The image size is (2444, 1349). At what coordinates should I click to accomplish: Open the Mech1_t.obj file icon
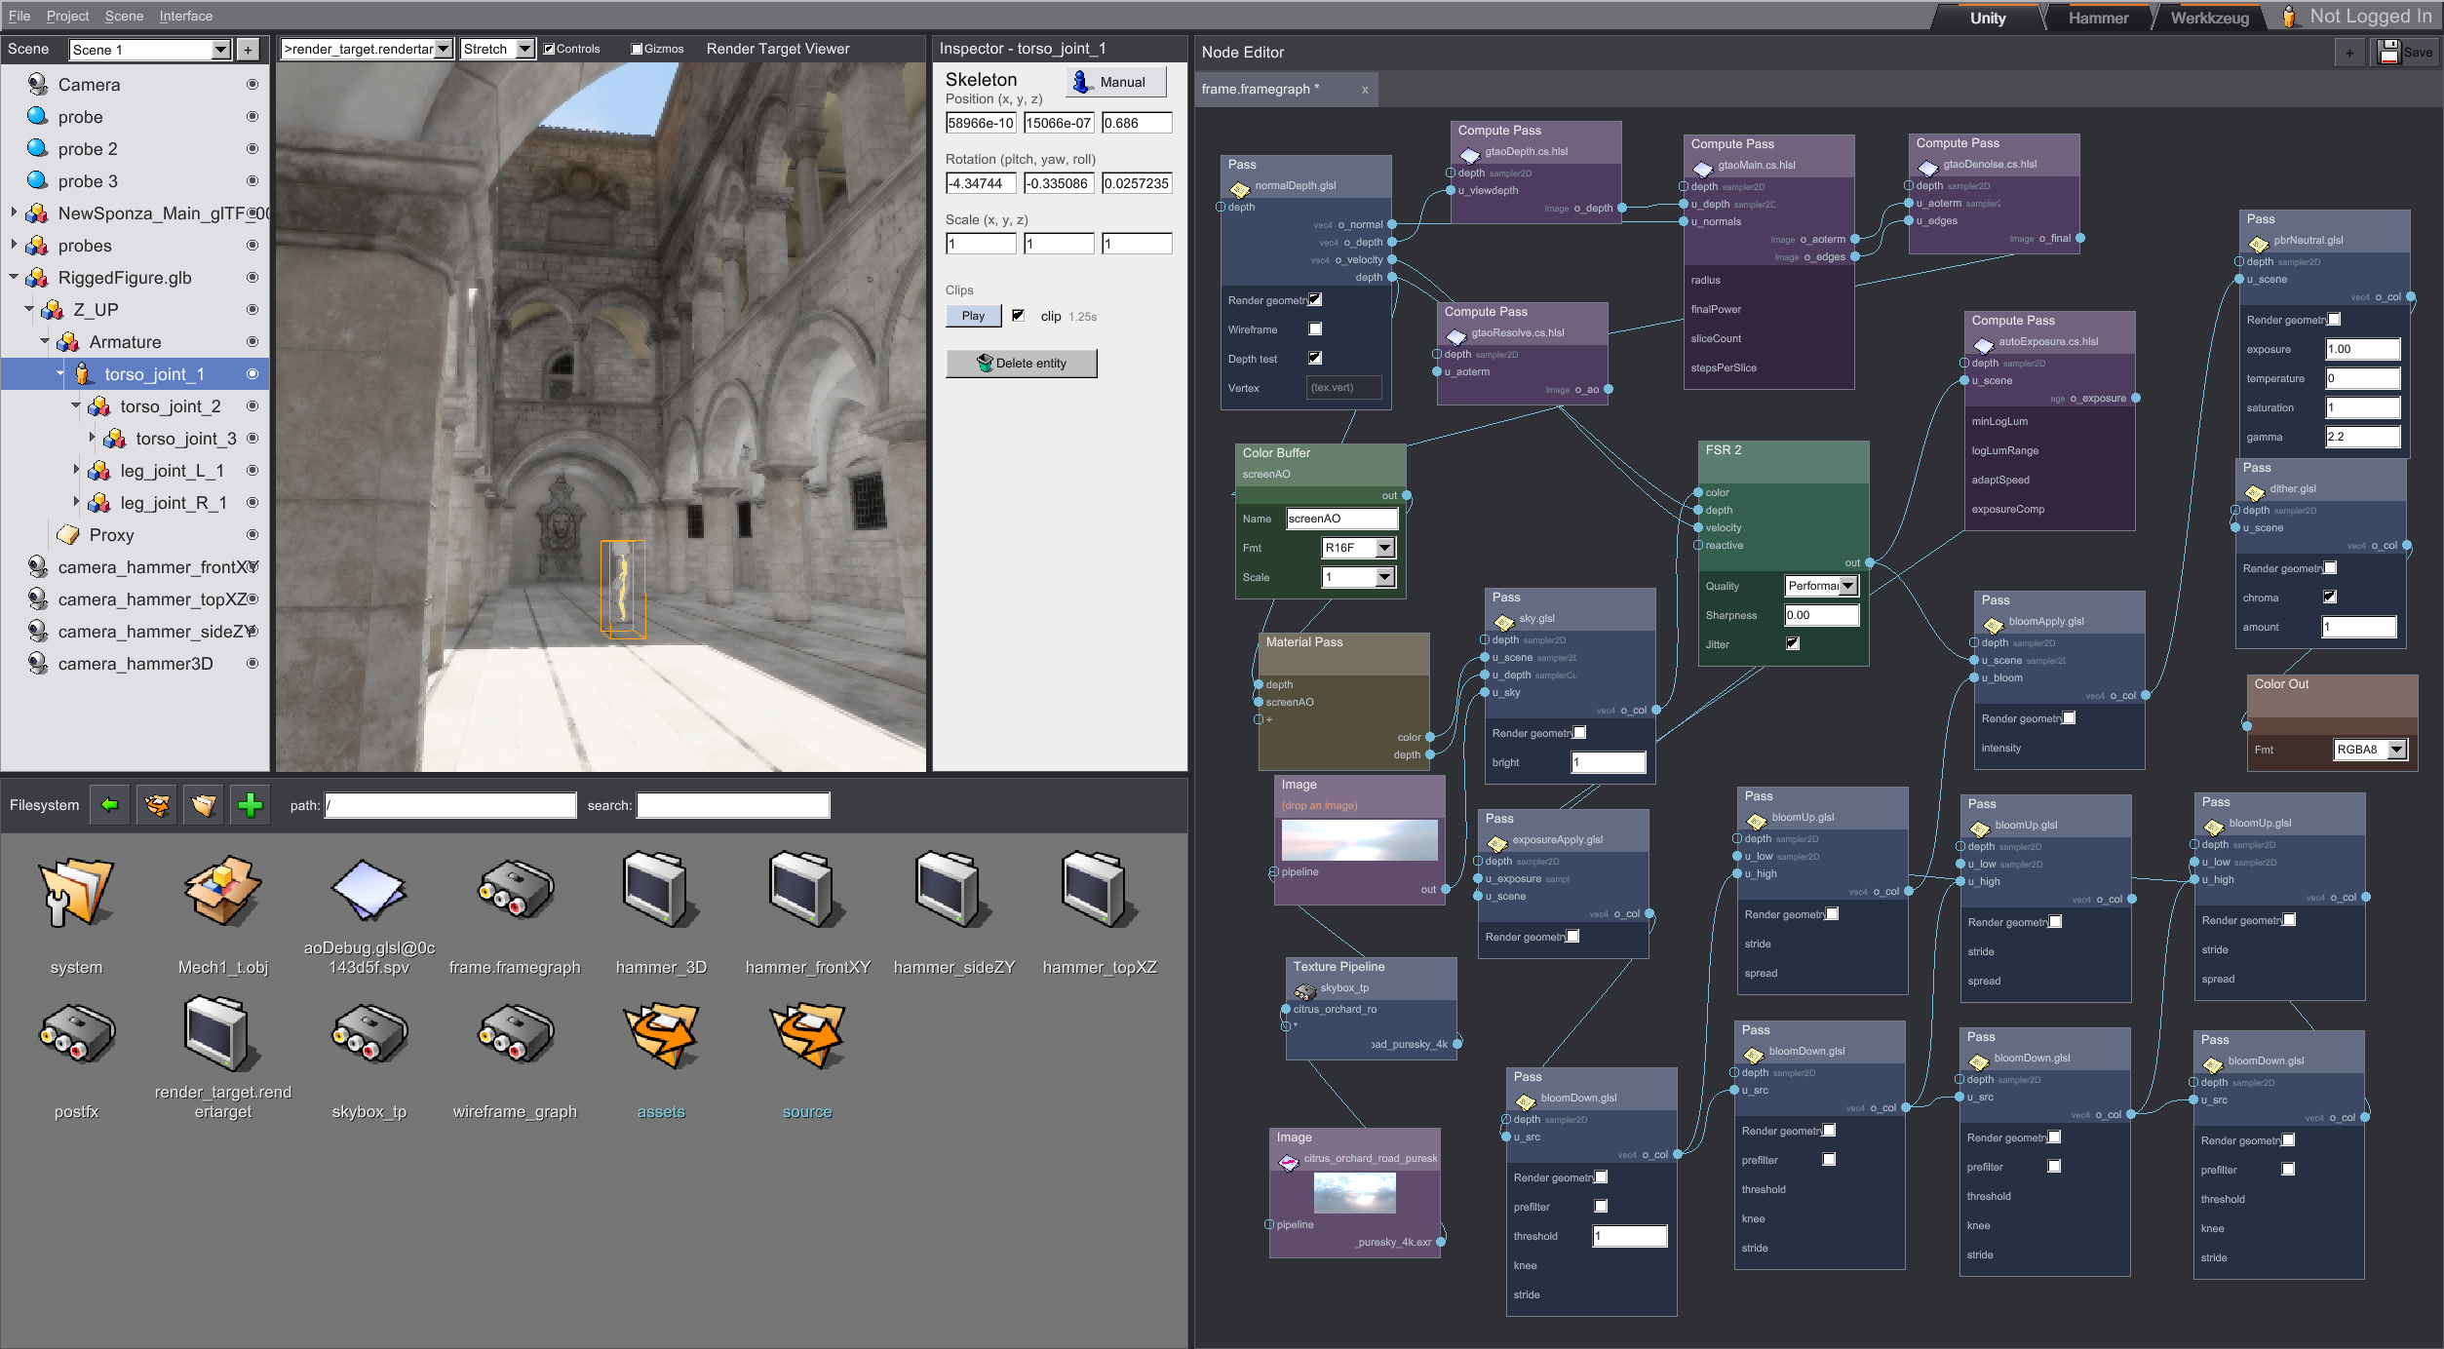pos(222,892)
